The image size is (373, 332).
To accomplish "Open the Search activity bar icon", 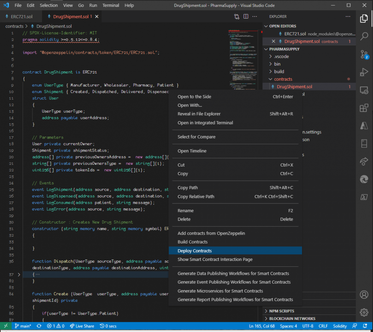I will click(x=364, y=36).
